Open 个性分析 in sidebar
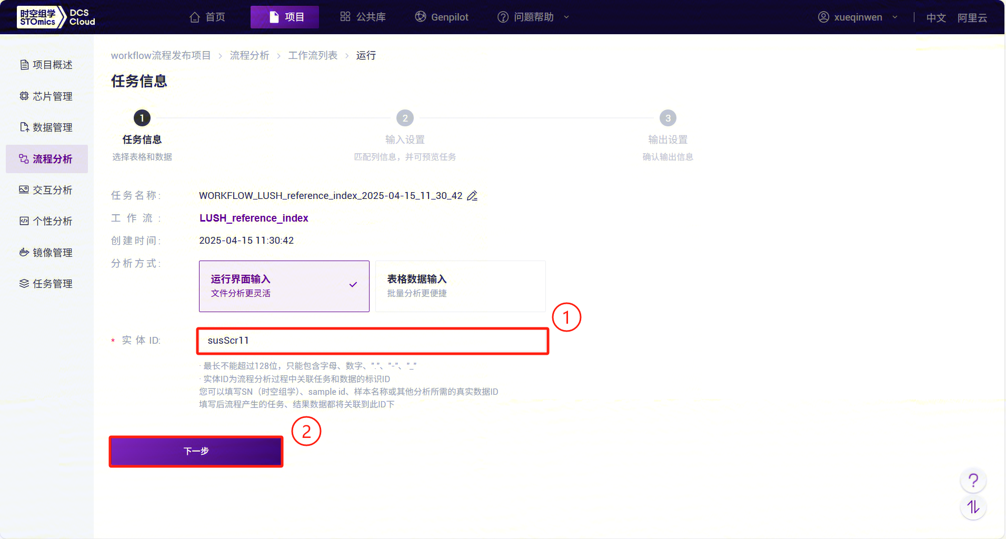The image size is (1006, 539). click(46, 221)
